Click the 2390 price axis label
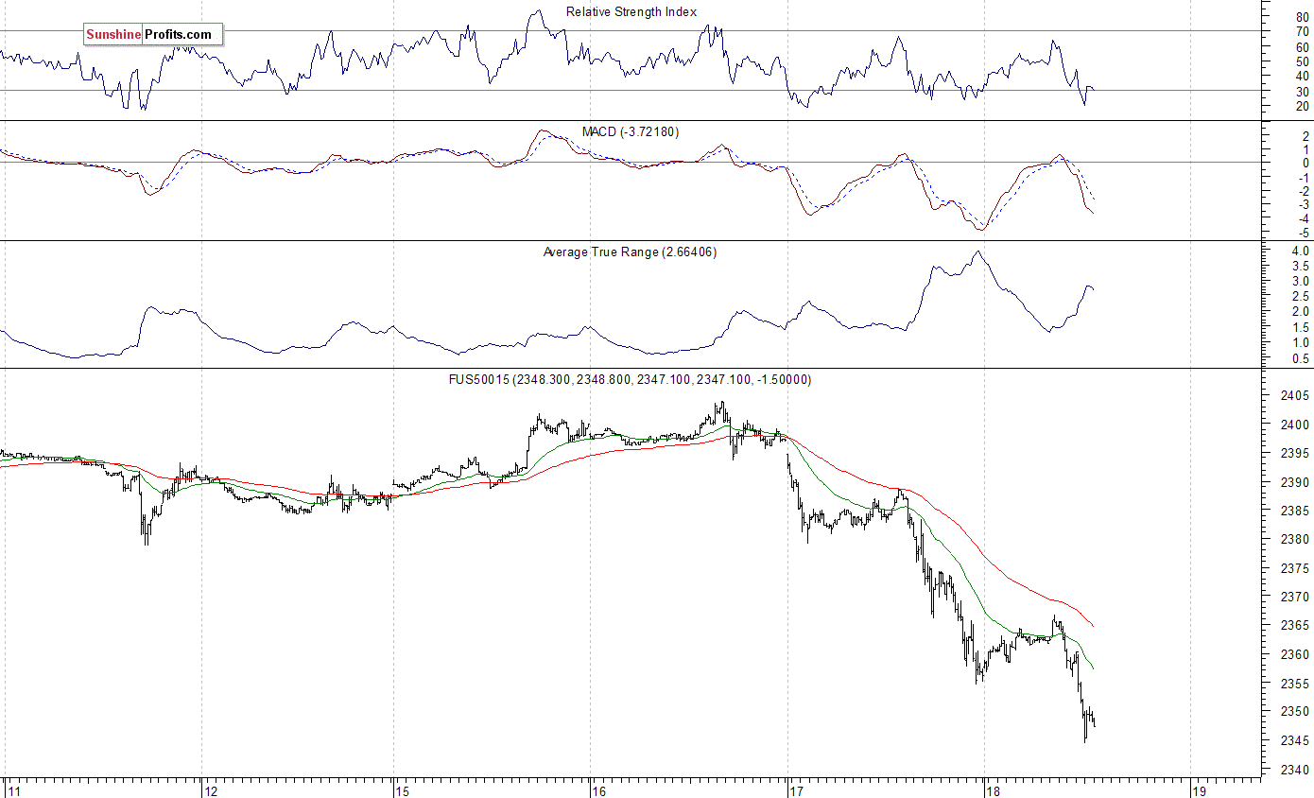 (x=1295, y=482)
